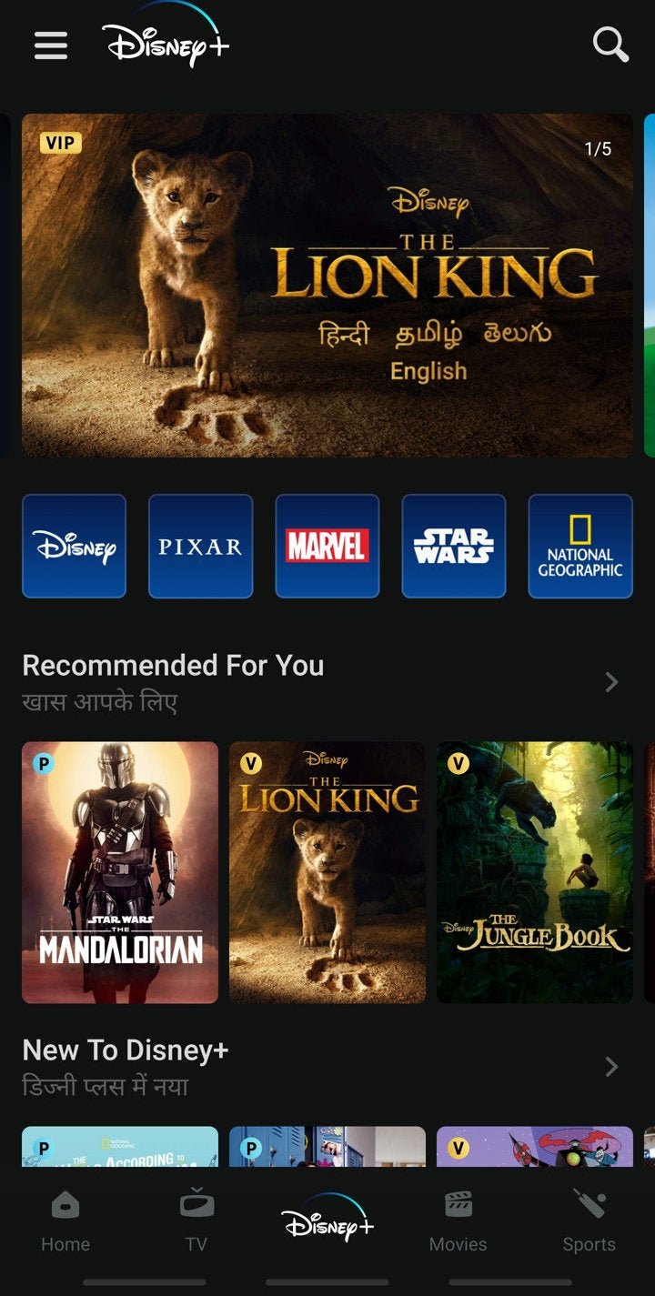The width and height of the screenshot is (655, 1296).
Task: Expand New To Disney+ with chevron
Action: pyautogui.click(x=612, y=1067)
